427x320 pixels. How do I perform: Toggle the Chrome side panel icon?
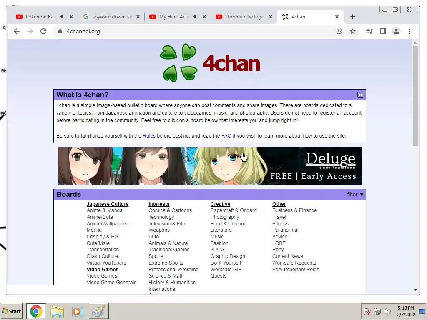coord(383,31)
